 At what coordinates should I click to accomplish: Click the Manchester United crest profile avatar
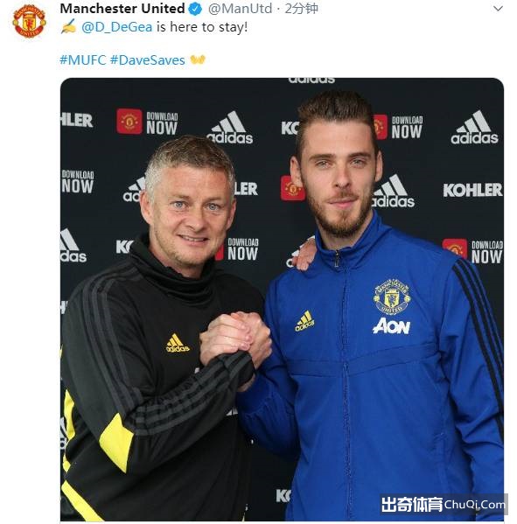(x=29, y=21)
